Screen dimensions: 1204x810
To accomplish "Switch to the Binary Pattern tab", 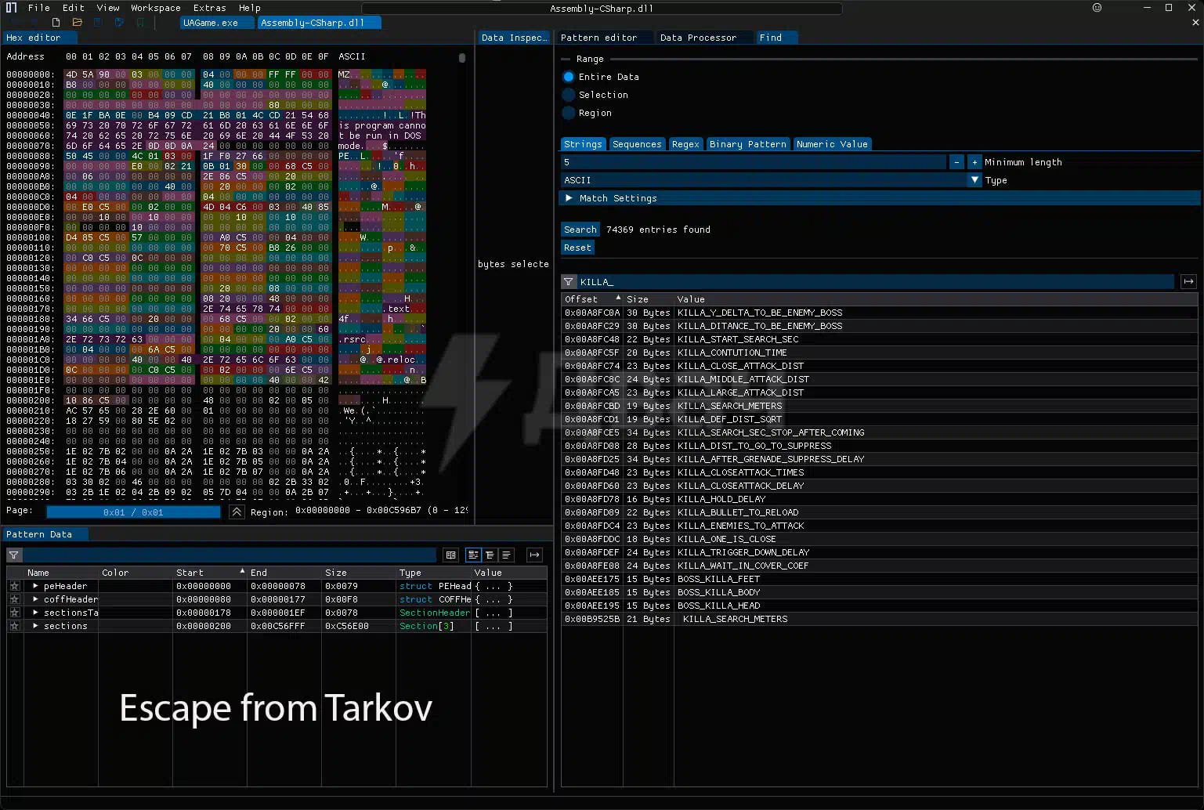I will click(x=747, y=144).
